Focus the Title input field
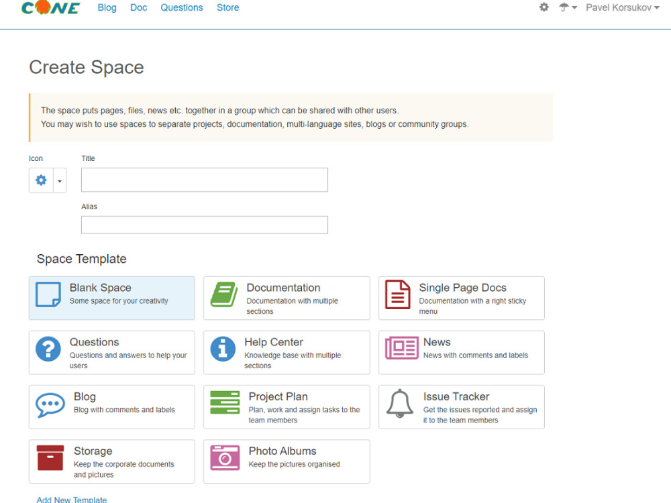Screen dimensions: 671x503 click(205, 180)
